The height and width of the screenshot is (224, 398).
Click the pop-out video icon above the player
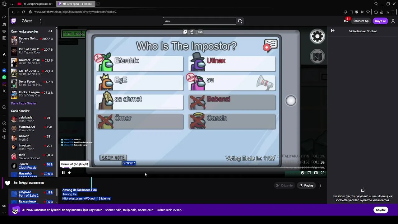(185, 32)
